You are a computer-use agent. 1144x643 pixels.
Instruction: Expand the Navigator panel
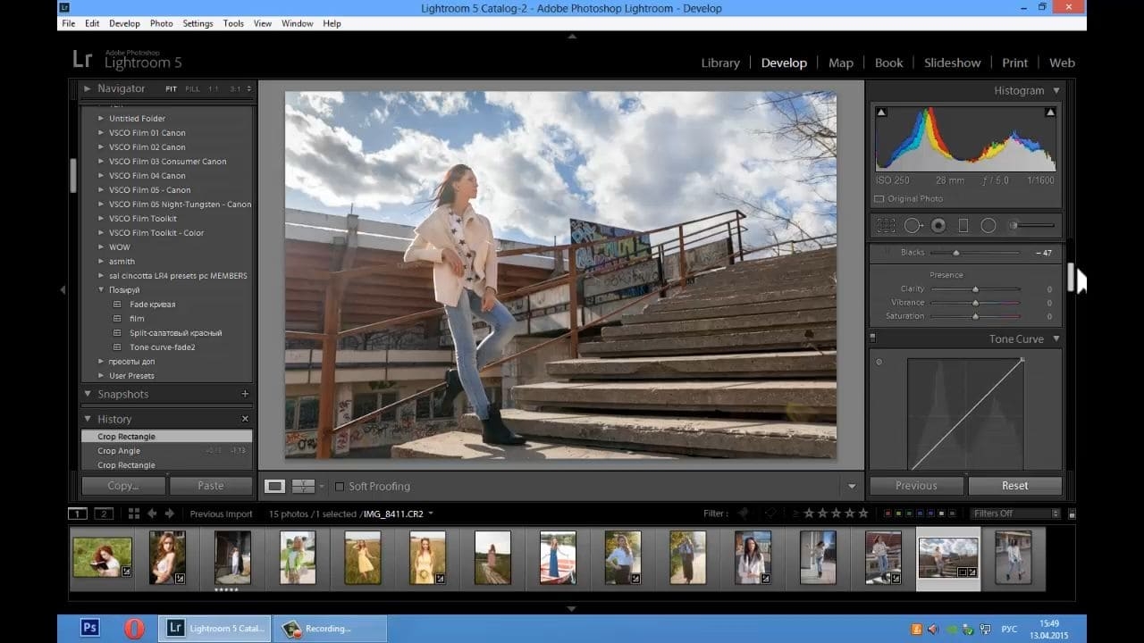click(x=87, y=88)
